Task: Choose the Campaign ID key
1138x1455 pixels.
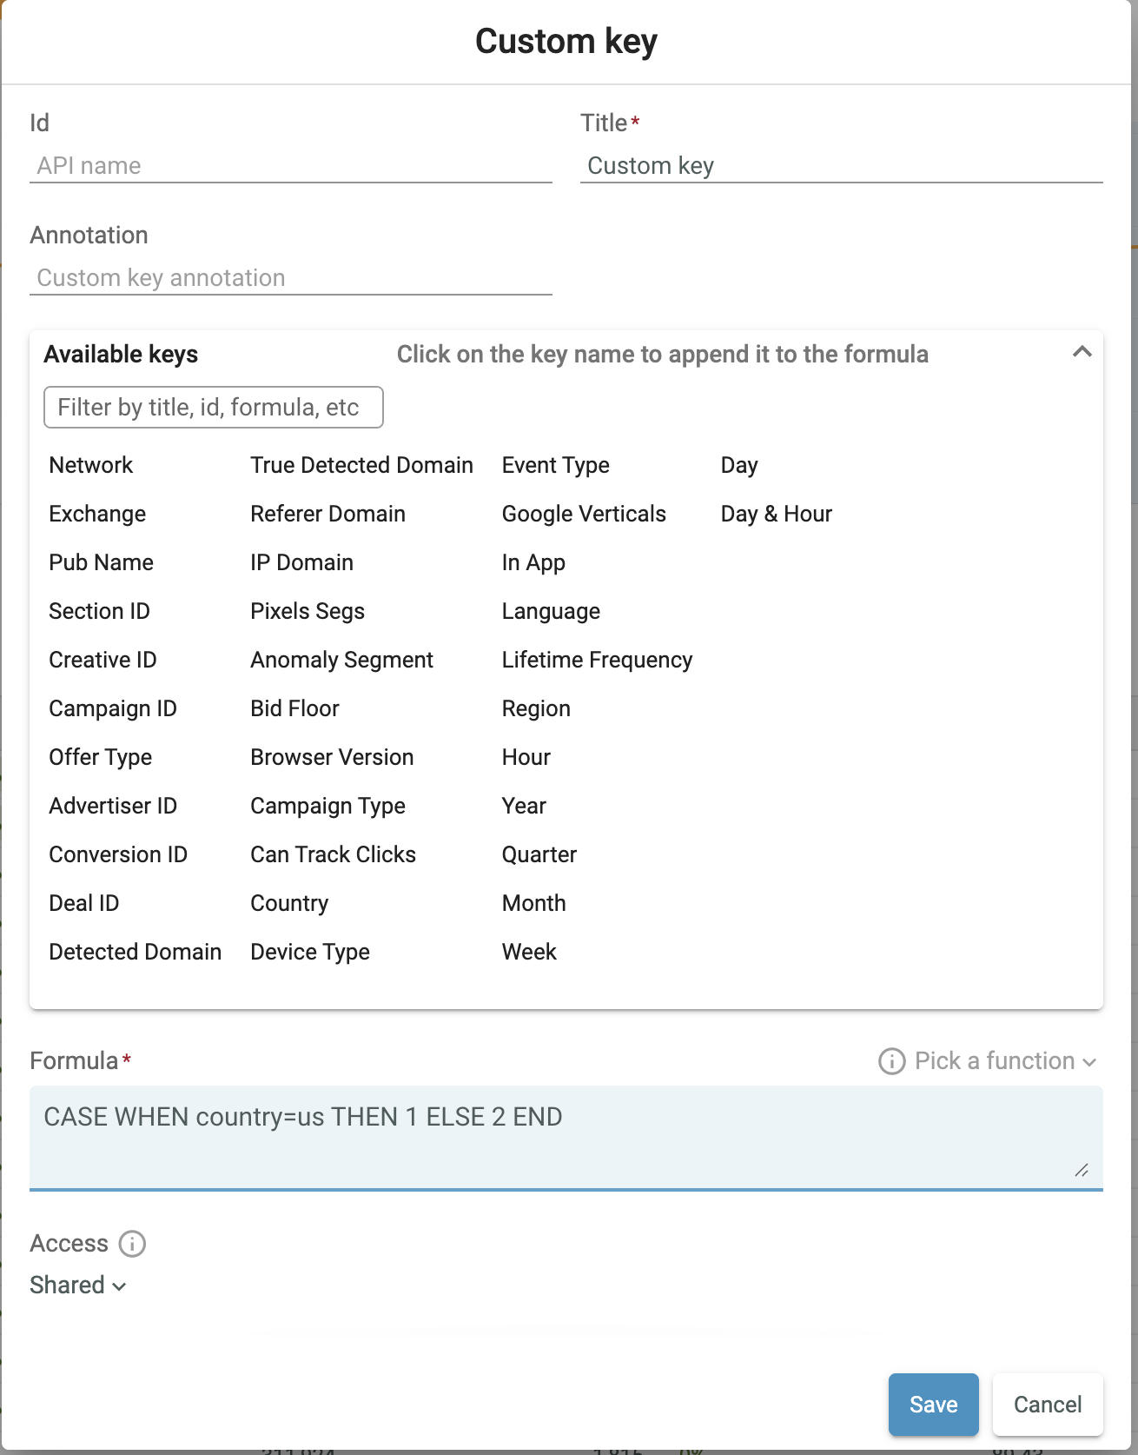Action: tap(113, 709)
